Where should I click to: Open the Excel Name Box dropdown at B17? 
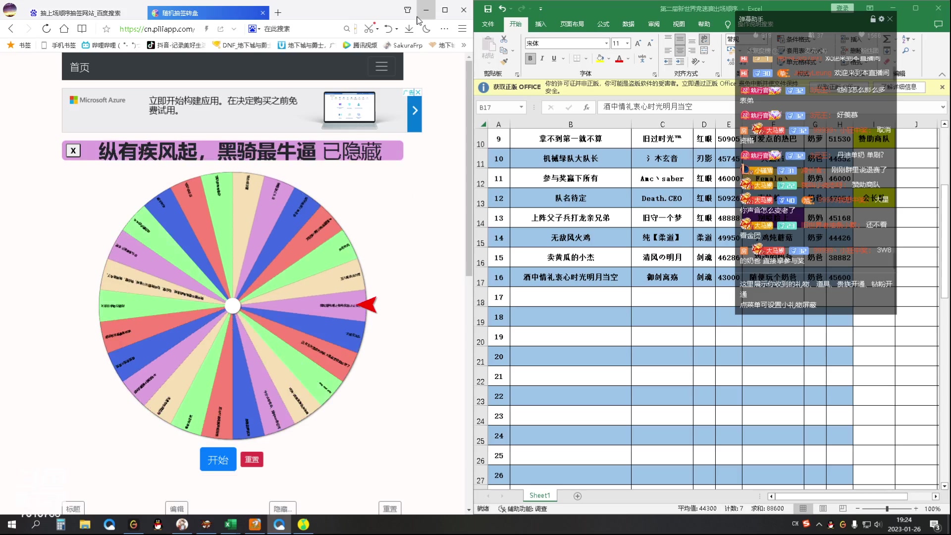521,107
